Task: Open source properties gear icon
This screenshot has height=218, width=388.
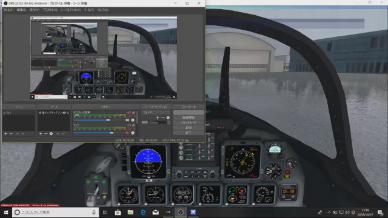Action: coord(51,134)
